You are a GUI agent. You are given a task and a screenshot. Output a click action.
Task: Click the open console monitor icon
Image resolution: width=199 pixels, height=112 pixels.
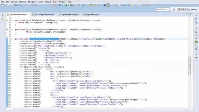(16, 5)
